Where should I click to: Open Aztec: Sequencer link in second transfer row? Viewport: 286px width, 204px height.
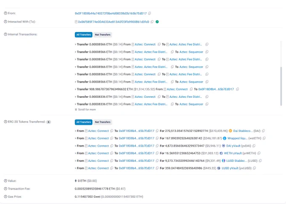(191, 52)
